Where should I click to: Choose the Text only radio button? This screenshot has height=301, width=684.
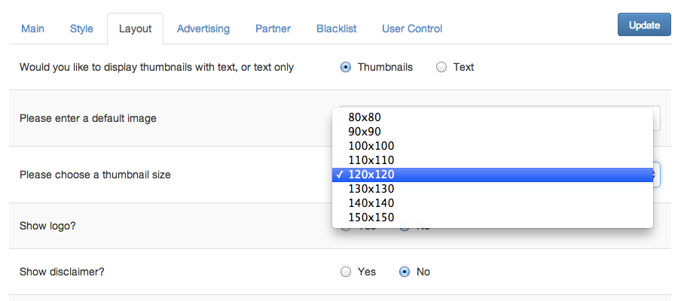pos(441,67)
